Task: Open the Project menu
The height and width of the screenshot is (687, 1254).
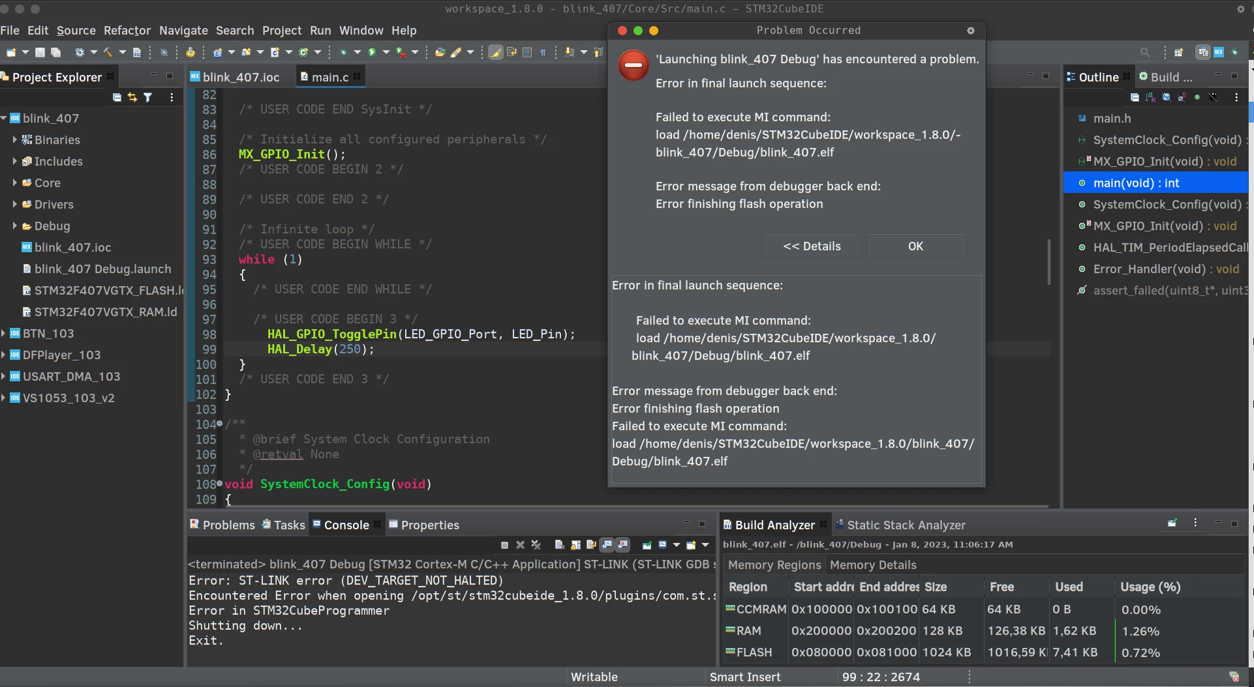Action: coord(282,31)
